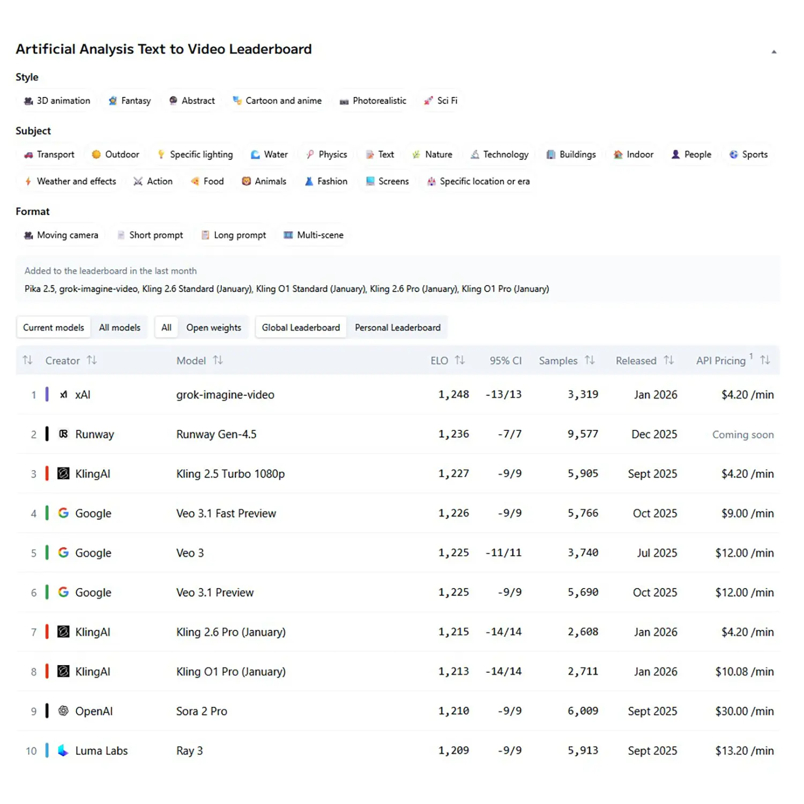Switch to the All models tab
Image resolution: width=804 pixels, height=804 pixels.
[120, 327]
